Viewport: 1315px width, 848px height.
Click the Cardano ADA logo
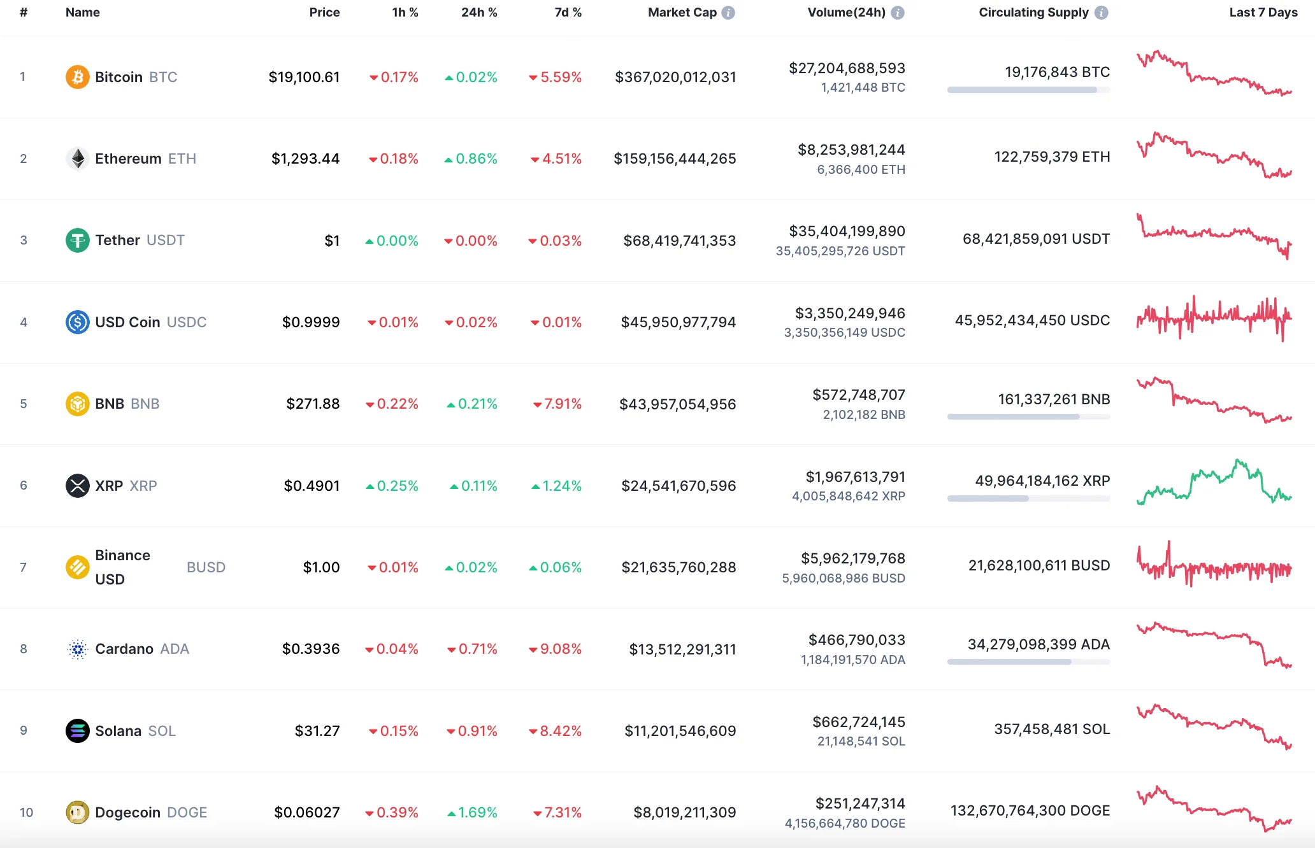pyautogui.click(x=77, y=649)
